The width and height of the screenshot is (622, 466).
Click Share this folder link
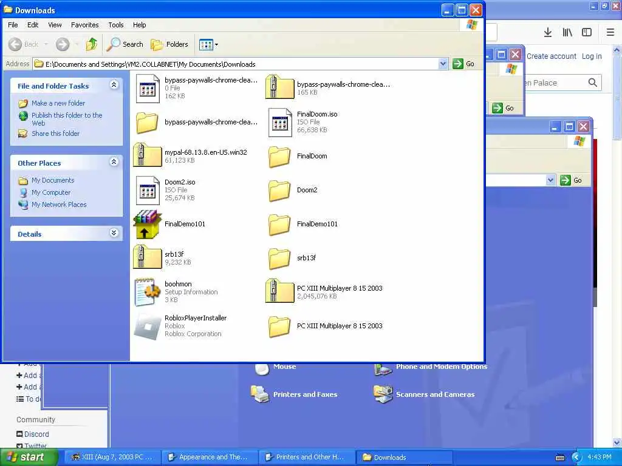coord(55,133)
